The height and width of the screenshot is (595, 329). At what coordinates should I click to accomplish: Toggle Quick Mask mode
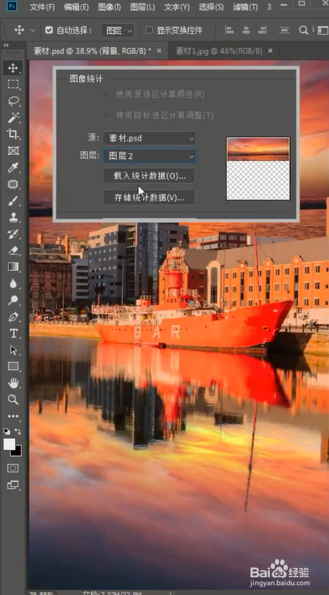tap(14, 469)
